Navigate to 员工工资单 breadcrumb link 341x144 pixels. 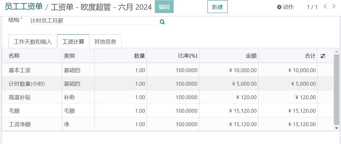[24, 7]
